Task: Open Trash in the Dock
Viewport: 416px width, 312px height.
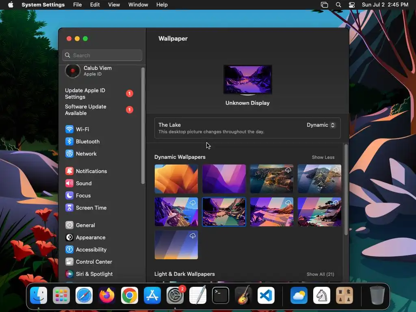Action: pyautogui.click(x=377, y=295)
